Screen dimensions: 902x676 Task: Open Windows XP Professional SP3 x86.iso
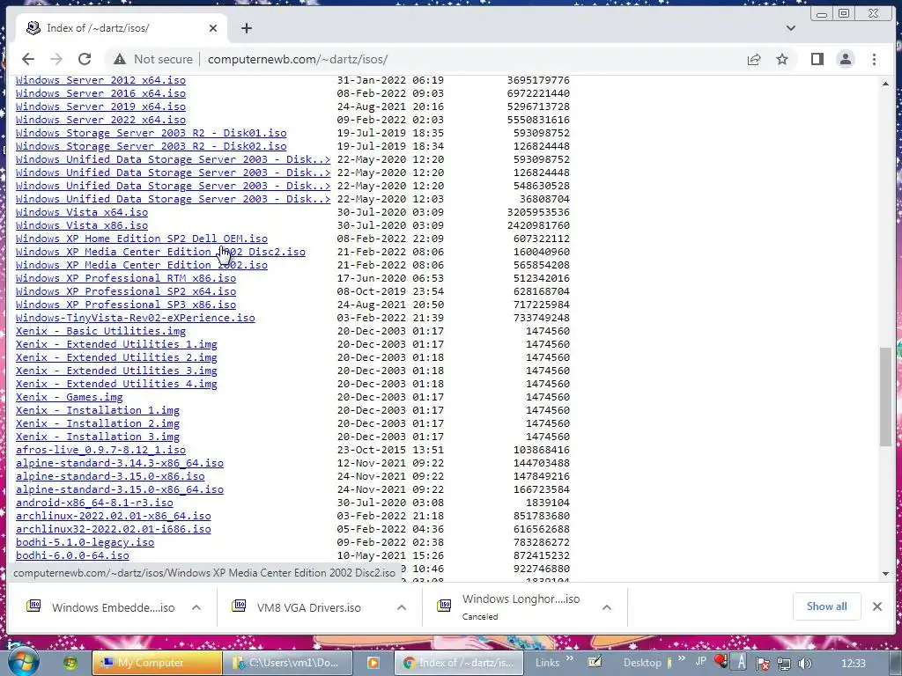125,305
